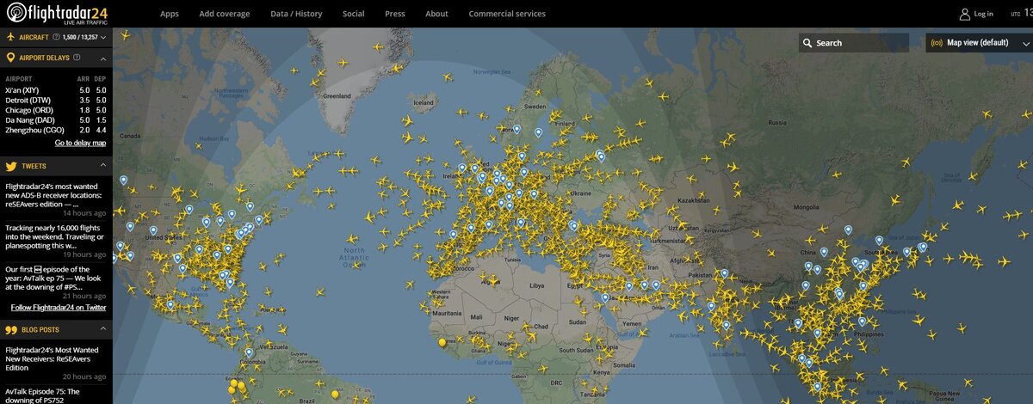This screenshot has width=1033, height=404.
Task: Click the Log in user icon
Action: [x=965, y=14]
